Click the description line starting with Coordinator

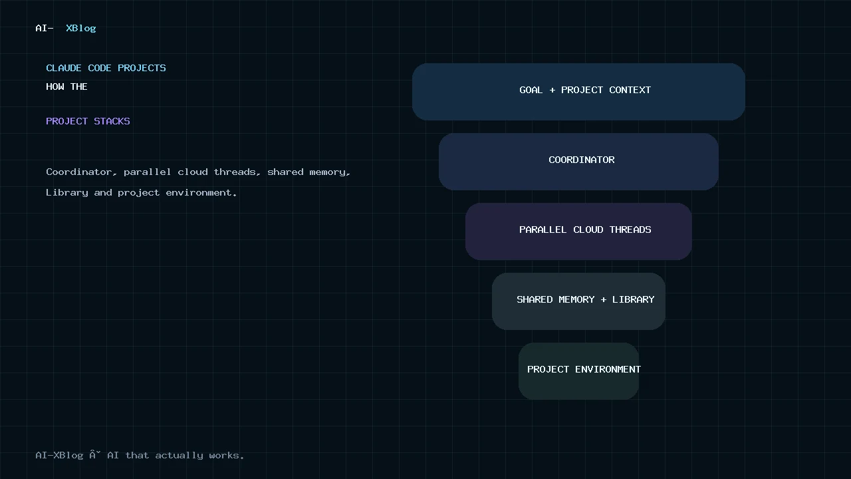(x=198, y=172)
